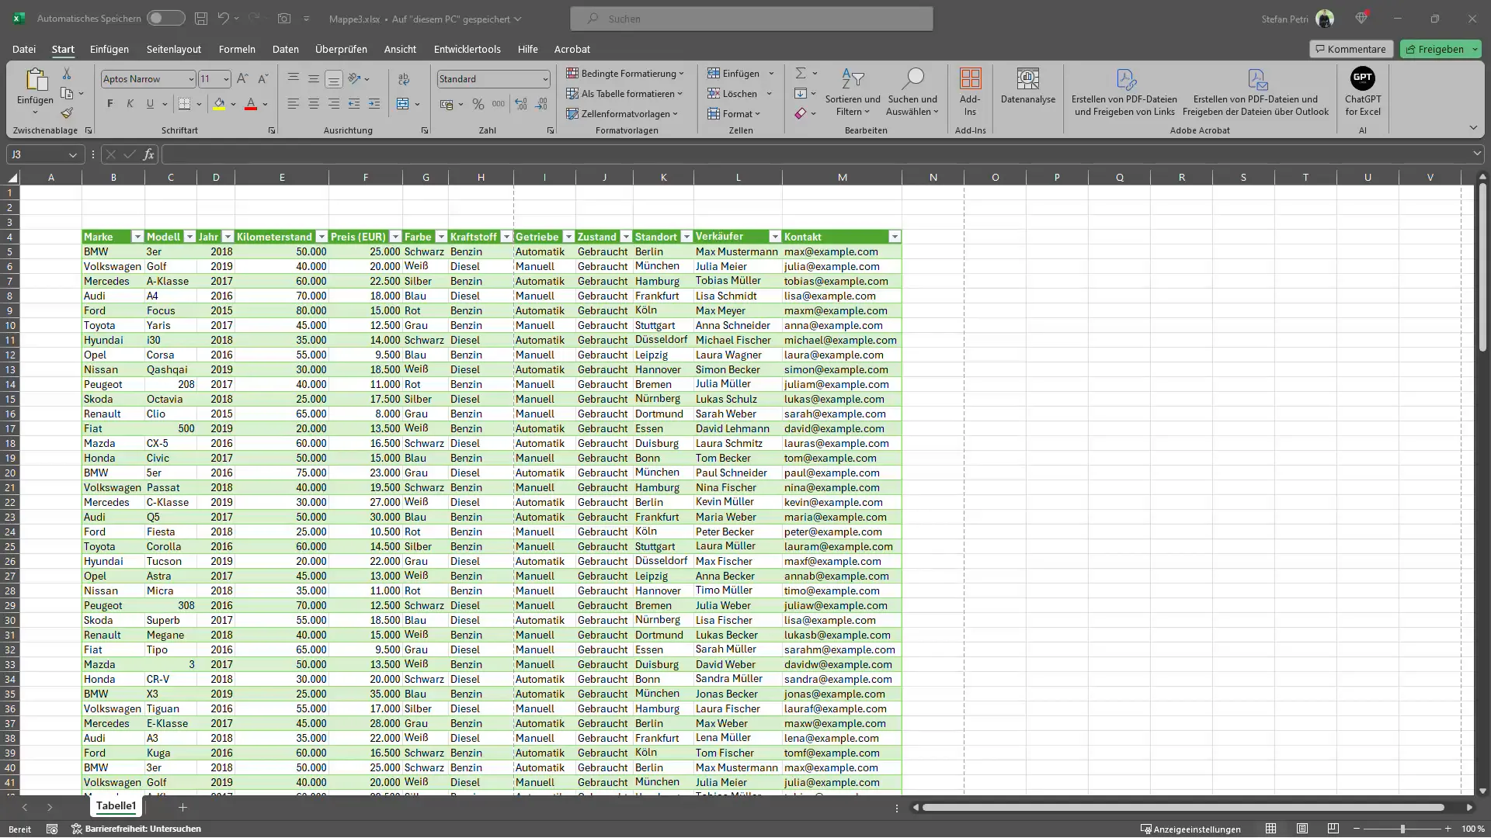Click the Tabelle1 sheet tab

tap(116, 806)
